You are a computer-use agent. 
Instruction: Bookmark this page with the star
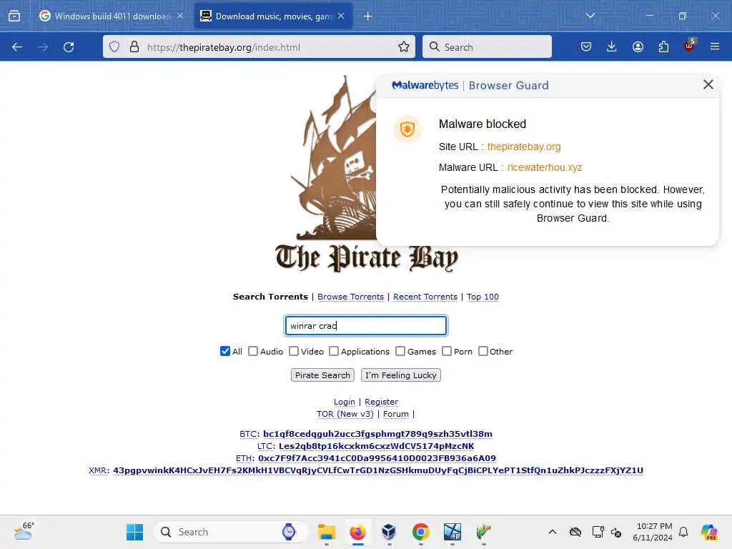click(x=404, y=46)
